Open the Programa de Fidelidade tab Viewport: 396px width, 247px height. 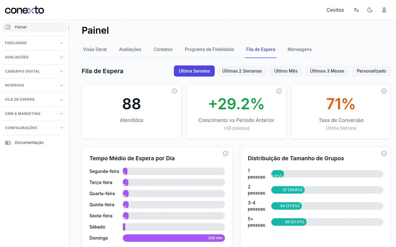209,49
